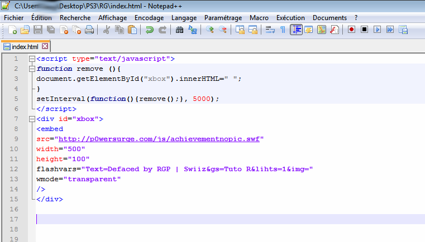The image size is (425, 242).
Task: Select the index.html tab
Action: 26,46
